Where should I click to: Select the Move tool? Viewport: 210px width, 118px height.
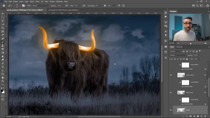click(x=3, y=14)
